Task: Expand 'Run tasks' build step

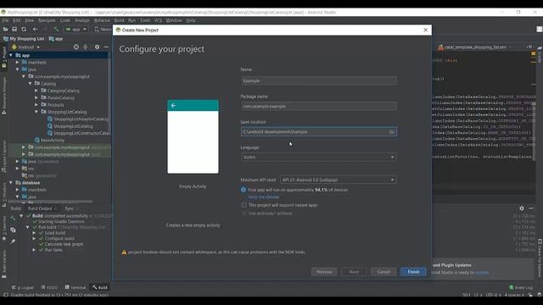Action: click(x=34, y=250)
